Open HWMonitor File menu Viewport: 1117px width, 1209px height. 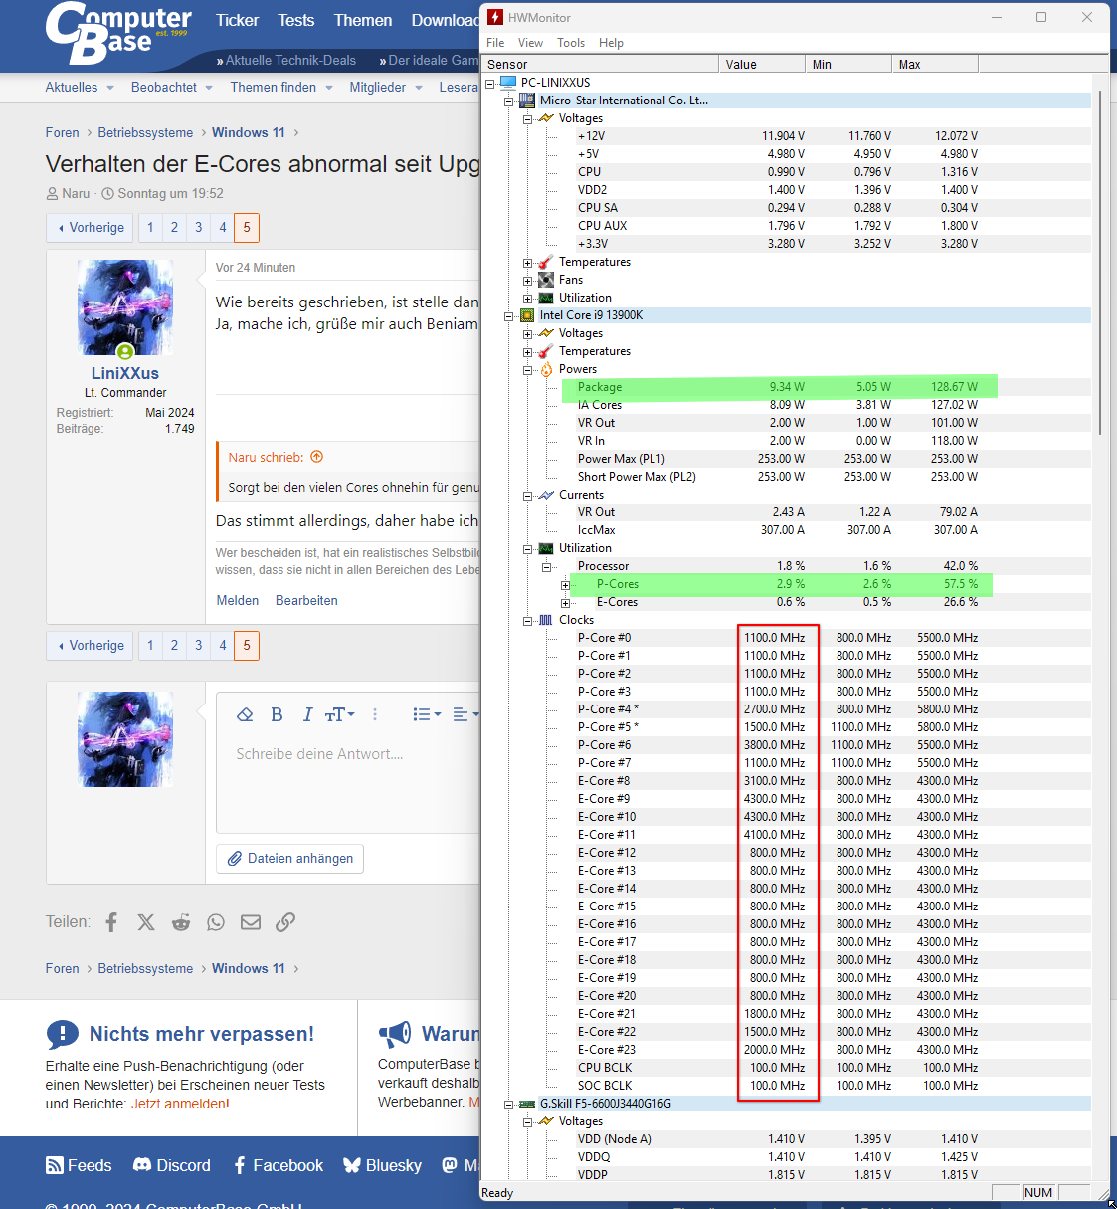tap(495, 43)
